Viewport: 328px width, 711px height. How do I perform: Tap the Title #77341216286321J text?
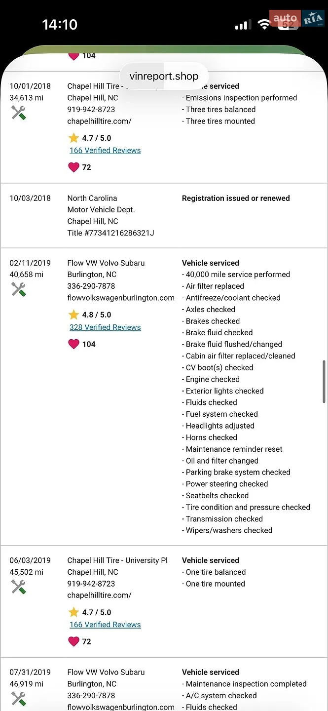pyautogui.click(x=111, y=233)
